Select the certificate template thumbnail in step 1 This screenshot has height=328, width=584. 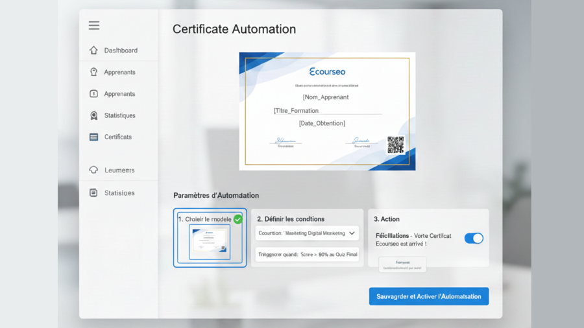tap(210, 242)
